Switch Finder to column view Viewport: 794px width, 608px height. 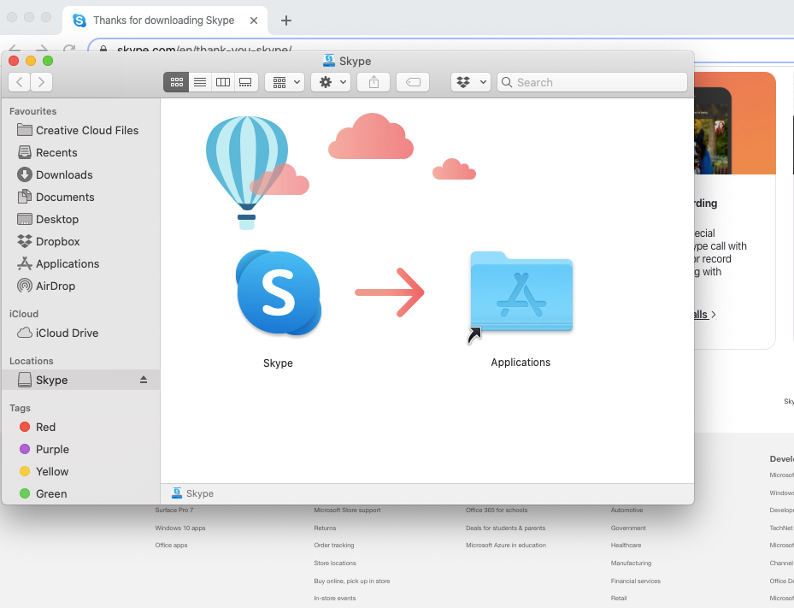[x=223, y=82]
